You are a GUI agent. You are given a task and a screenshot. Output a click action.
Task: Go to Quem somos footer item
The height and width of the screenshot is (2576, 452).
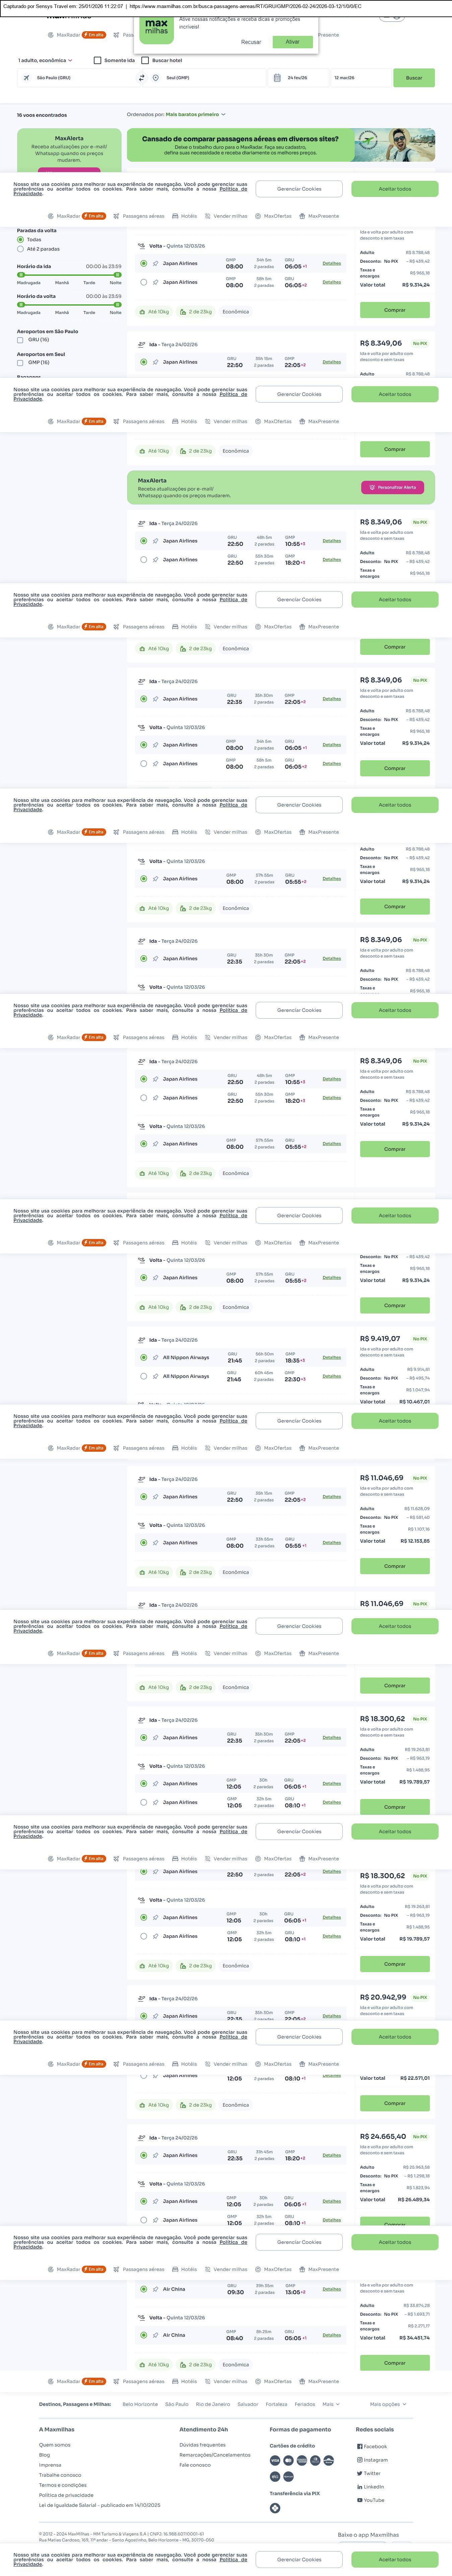(55, 2445)
